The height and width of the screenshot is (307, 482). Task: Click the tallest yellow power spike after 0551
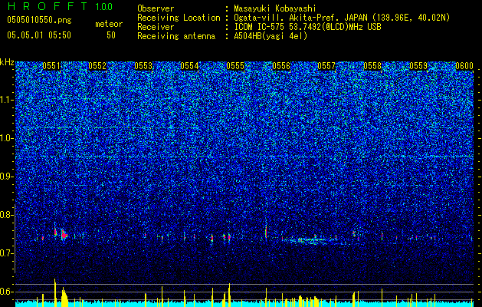point(55,292)
